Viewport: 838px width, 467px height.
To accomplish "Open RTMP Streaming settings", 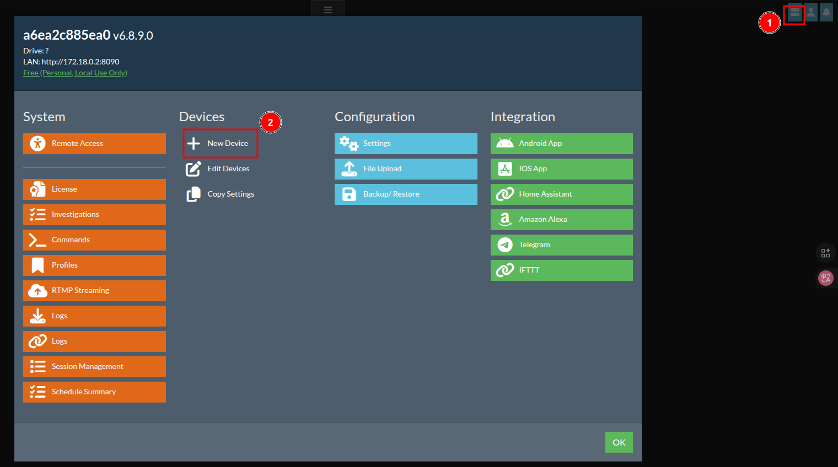I will tap(94, 291).
